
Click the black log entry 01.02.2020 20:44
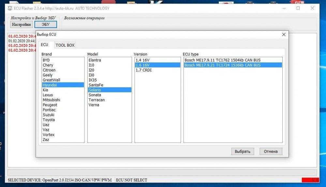click(x=22, y=41)
